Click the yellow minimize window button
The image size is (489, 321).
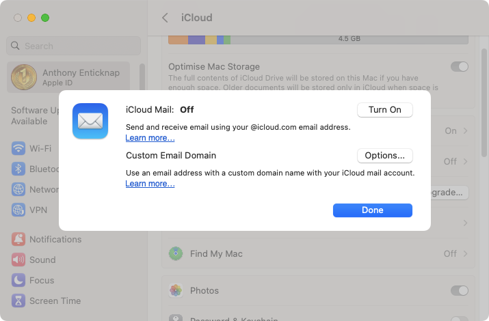(x=31, y=18)
